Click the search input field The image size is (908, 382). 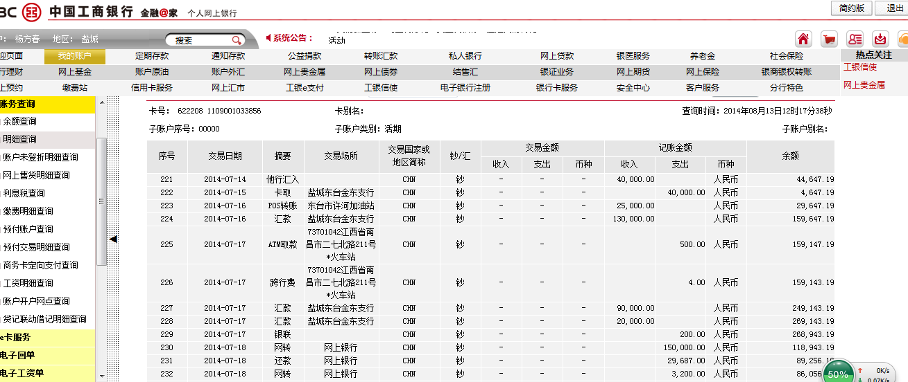(x=200, y=40)
